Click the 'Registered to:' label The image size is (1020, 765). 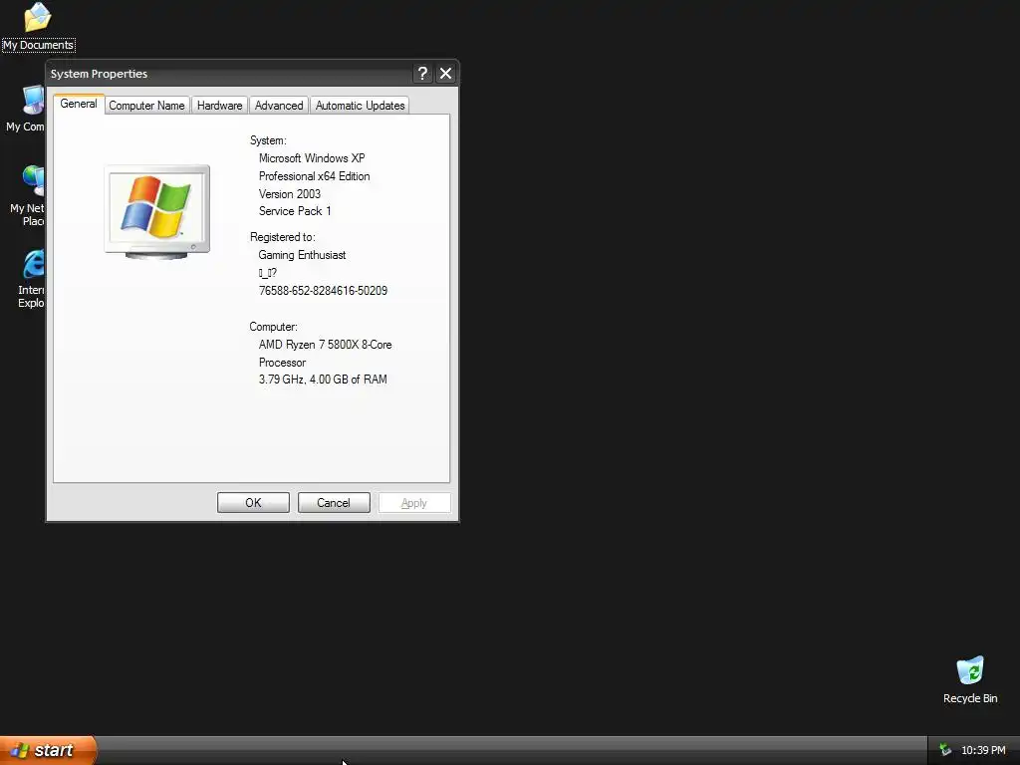click(x=282, y=237)
